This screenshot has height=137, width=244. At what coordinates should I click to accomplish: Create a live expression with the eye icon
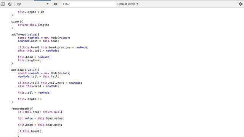[x=55, y=4]
